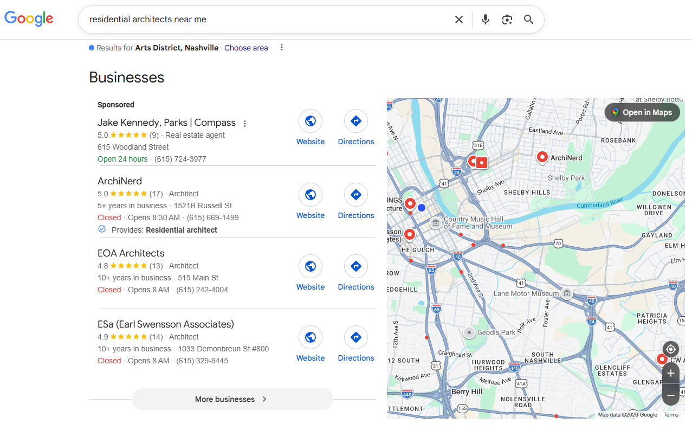The image size is (692, 436).
Task: Zoom out on the map
Action: click(670, 395)
